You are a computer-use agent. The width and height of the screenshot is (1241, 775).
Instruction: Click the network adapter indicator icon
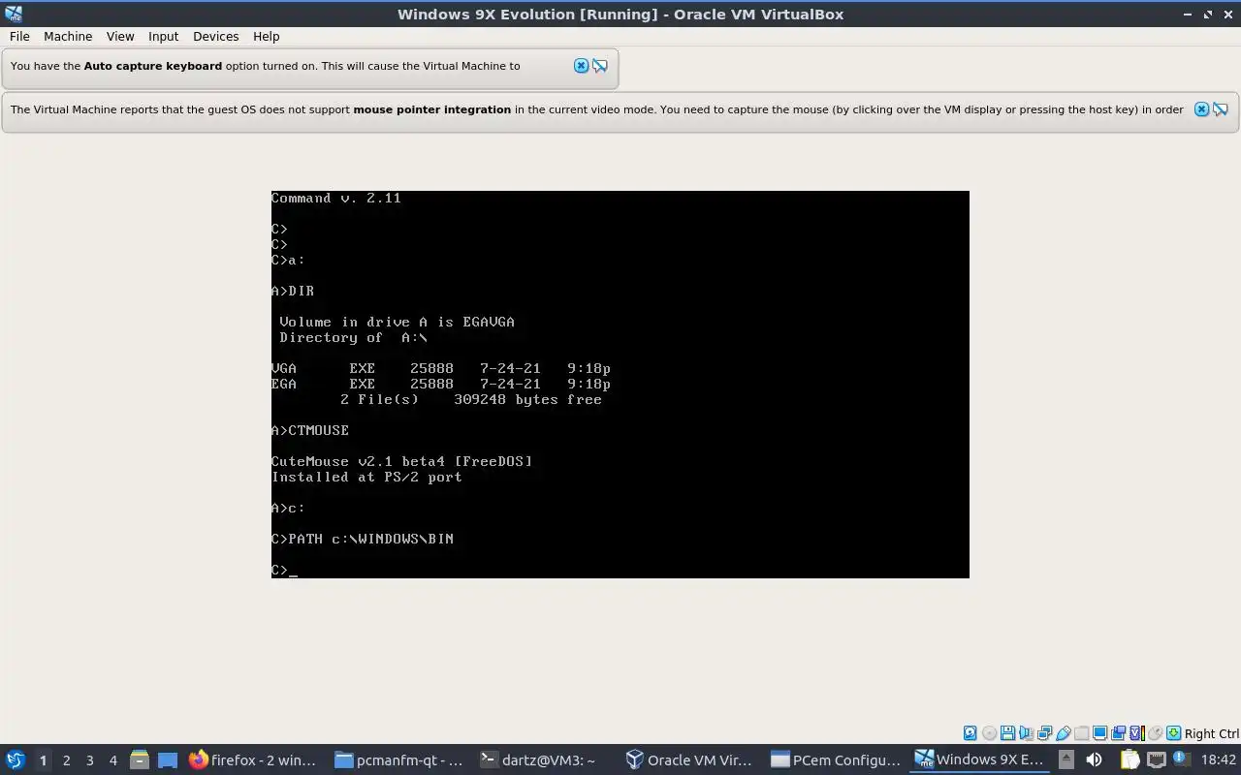coord(1044,733)
